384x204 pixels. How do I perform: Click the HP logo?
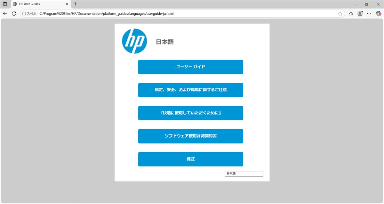pyautogui.click(x=134, y=41)
